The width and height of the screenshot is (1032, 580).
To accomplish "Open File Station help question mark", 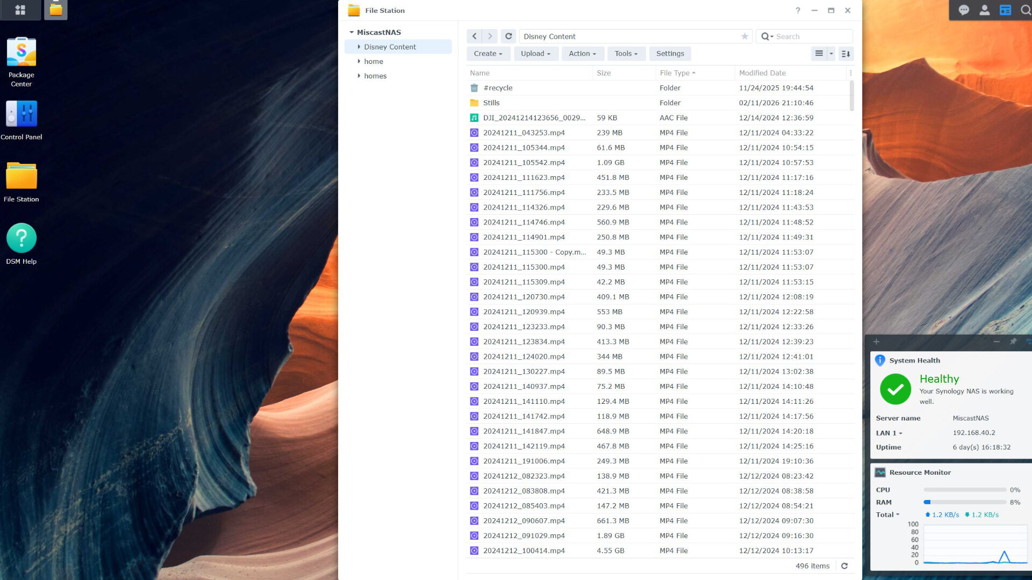I will pyautogui.click(x=798, y=10).
